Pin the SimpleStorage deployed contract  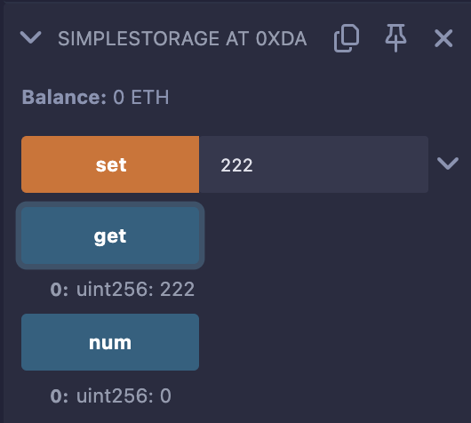[x=395, y=38]
